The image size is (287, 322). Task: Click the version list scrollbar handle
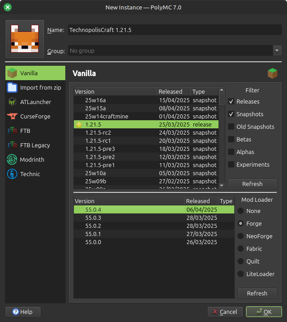point(222,99)
